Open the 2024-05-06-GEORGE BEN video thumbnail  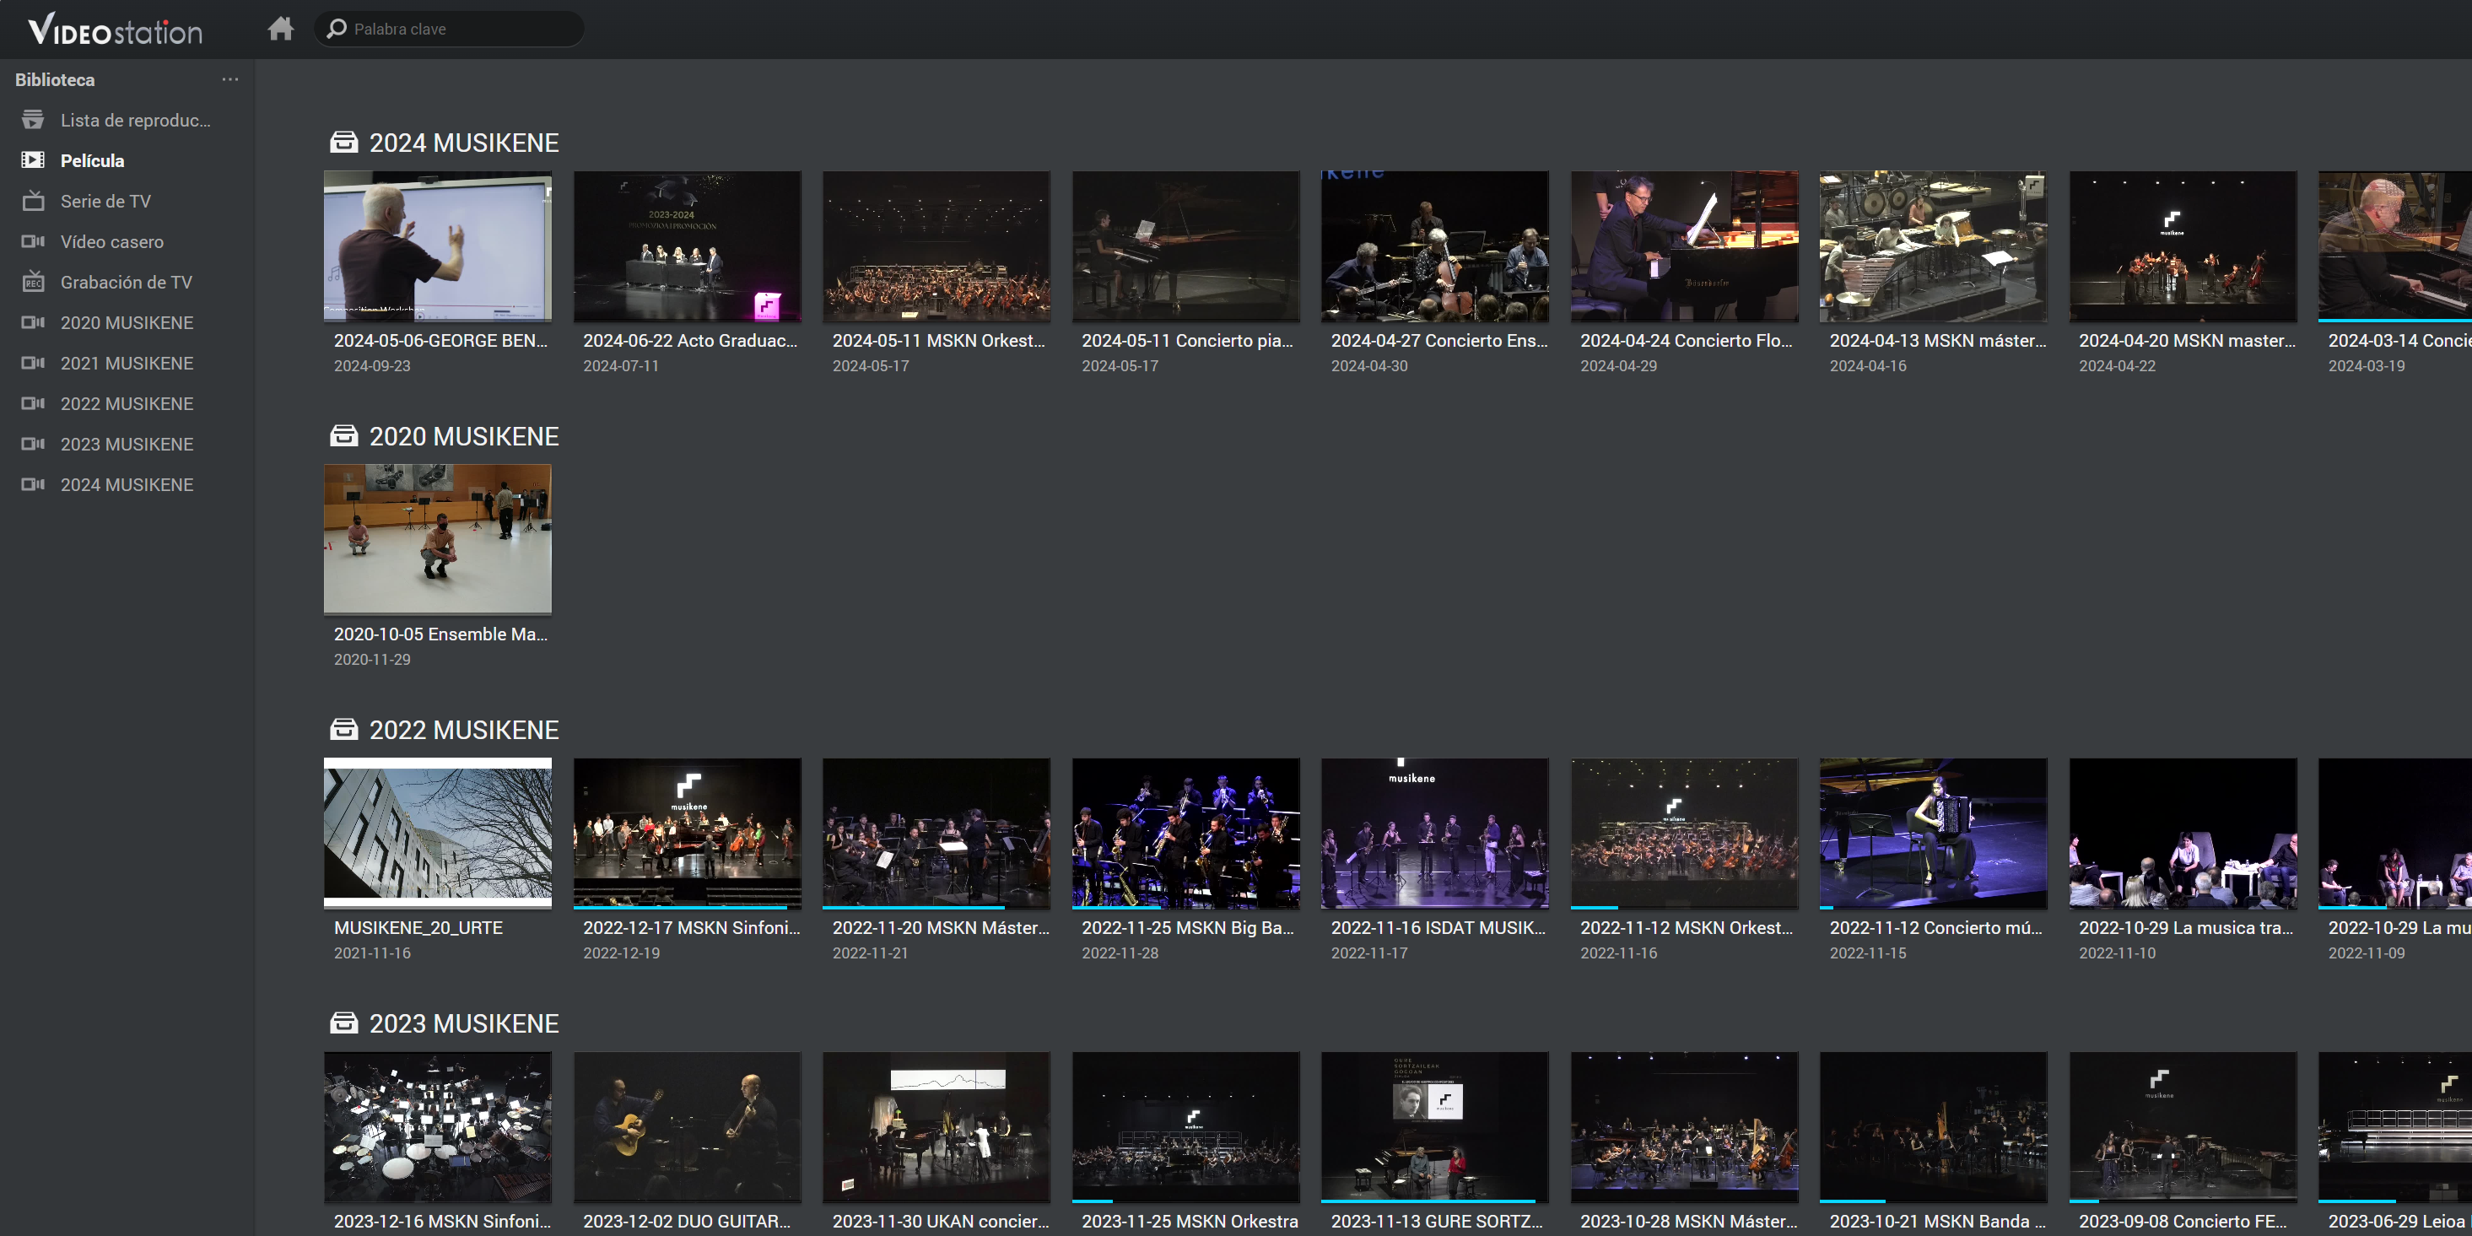tap(438, 246)
